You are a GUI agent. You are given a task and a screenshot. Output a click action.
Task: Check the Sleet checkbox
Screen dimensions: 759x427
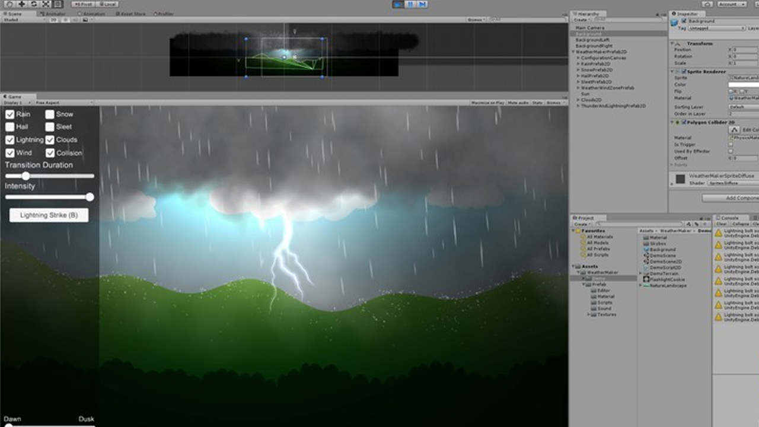pyautogui.click(x=50, y=127)
